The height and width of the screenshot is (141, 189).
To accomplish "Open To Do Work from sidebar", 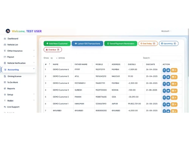I will [12, 82].
